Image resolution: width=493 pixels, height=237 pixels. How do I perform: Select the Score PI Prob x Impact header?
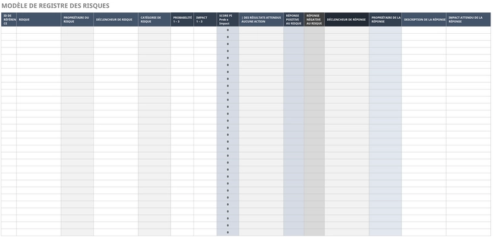click(228, 19)
